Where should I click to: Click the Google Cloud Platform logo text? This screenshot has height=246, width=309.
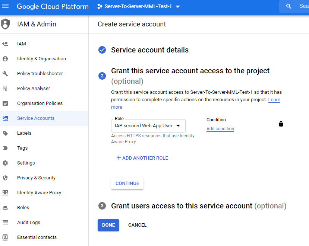click(x=53, y=6)
